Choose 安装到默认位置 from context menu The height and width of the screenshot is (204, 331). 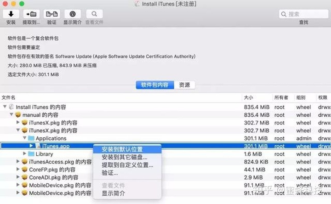pyautogui.click(x=127, y=149)
